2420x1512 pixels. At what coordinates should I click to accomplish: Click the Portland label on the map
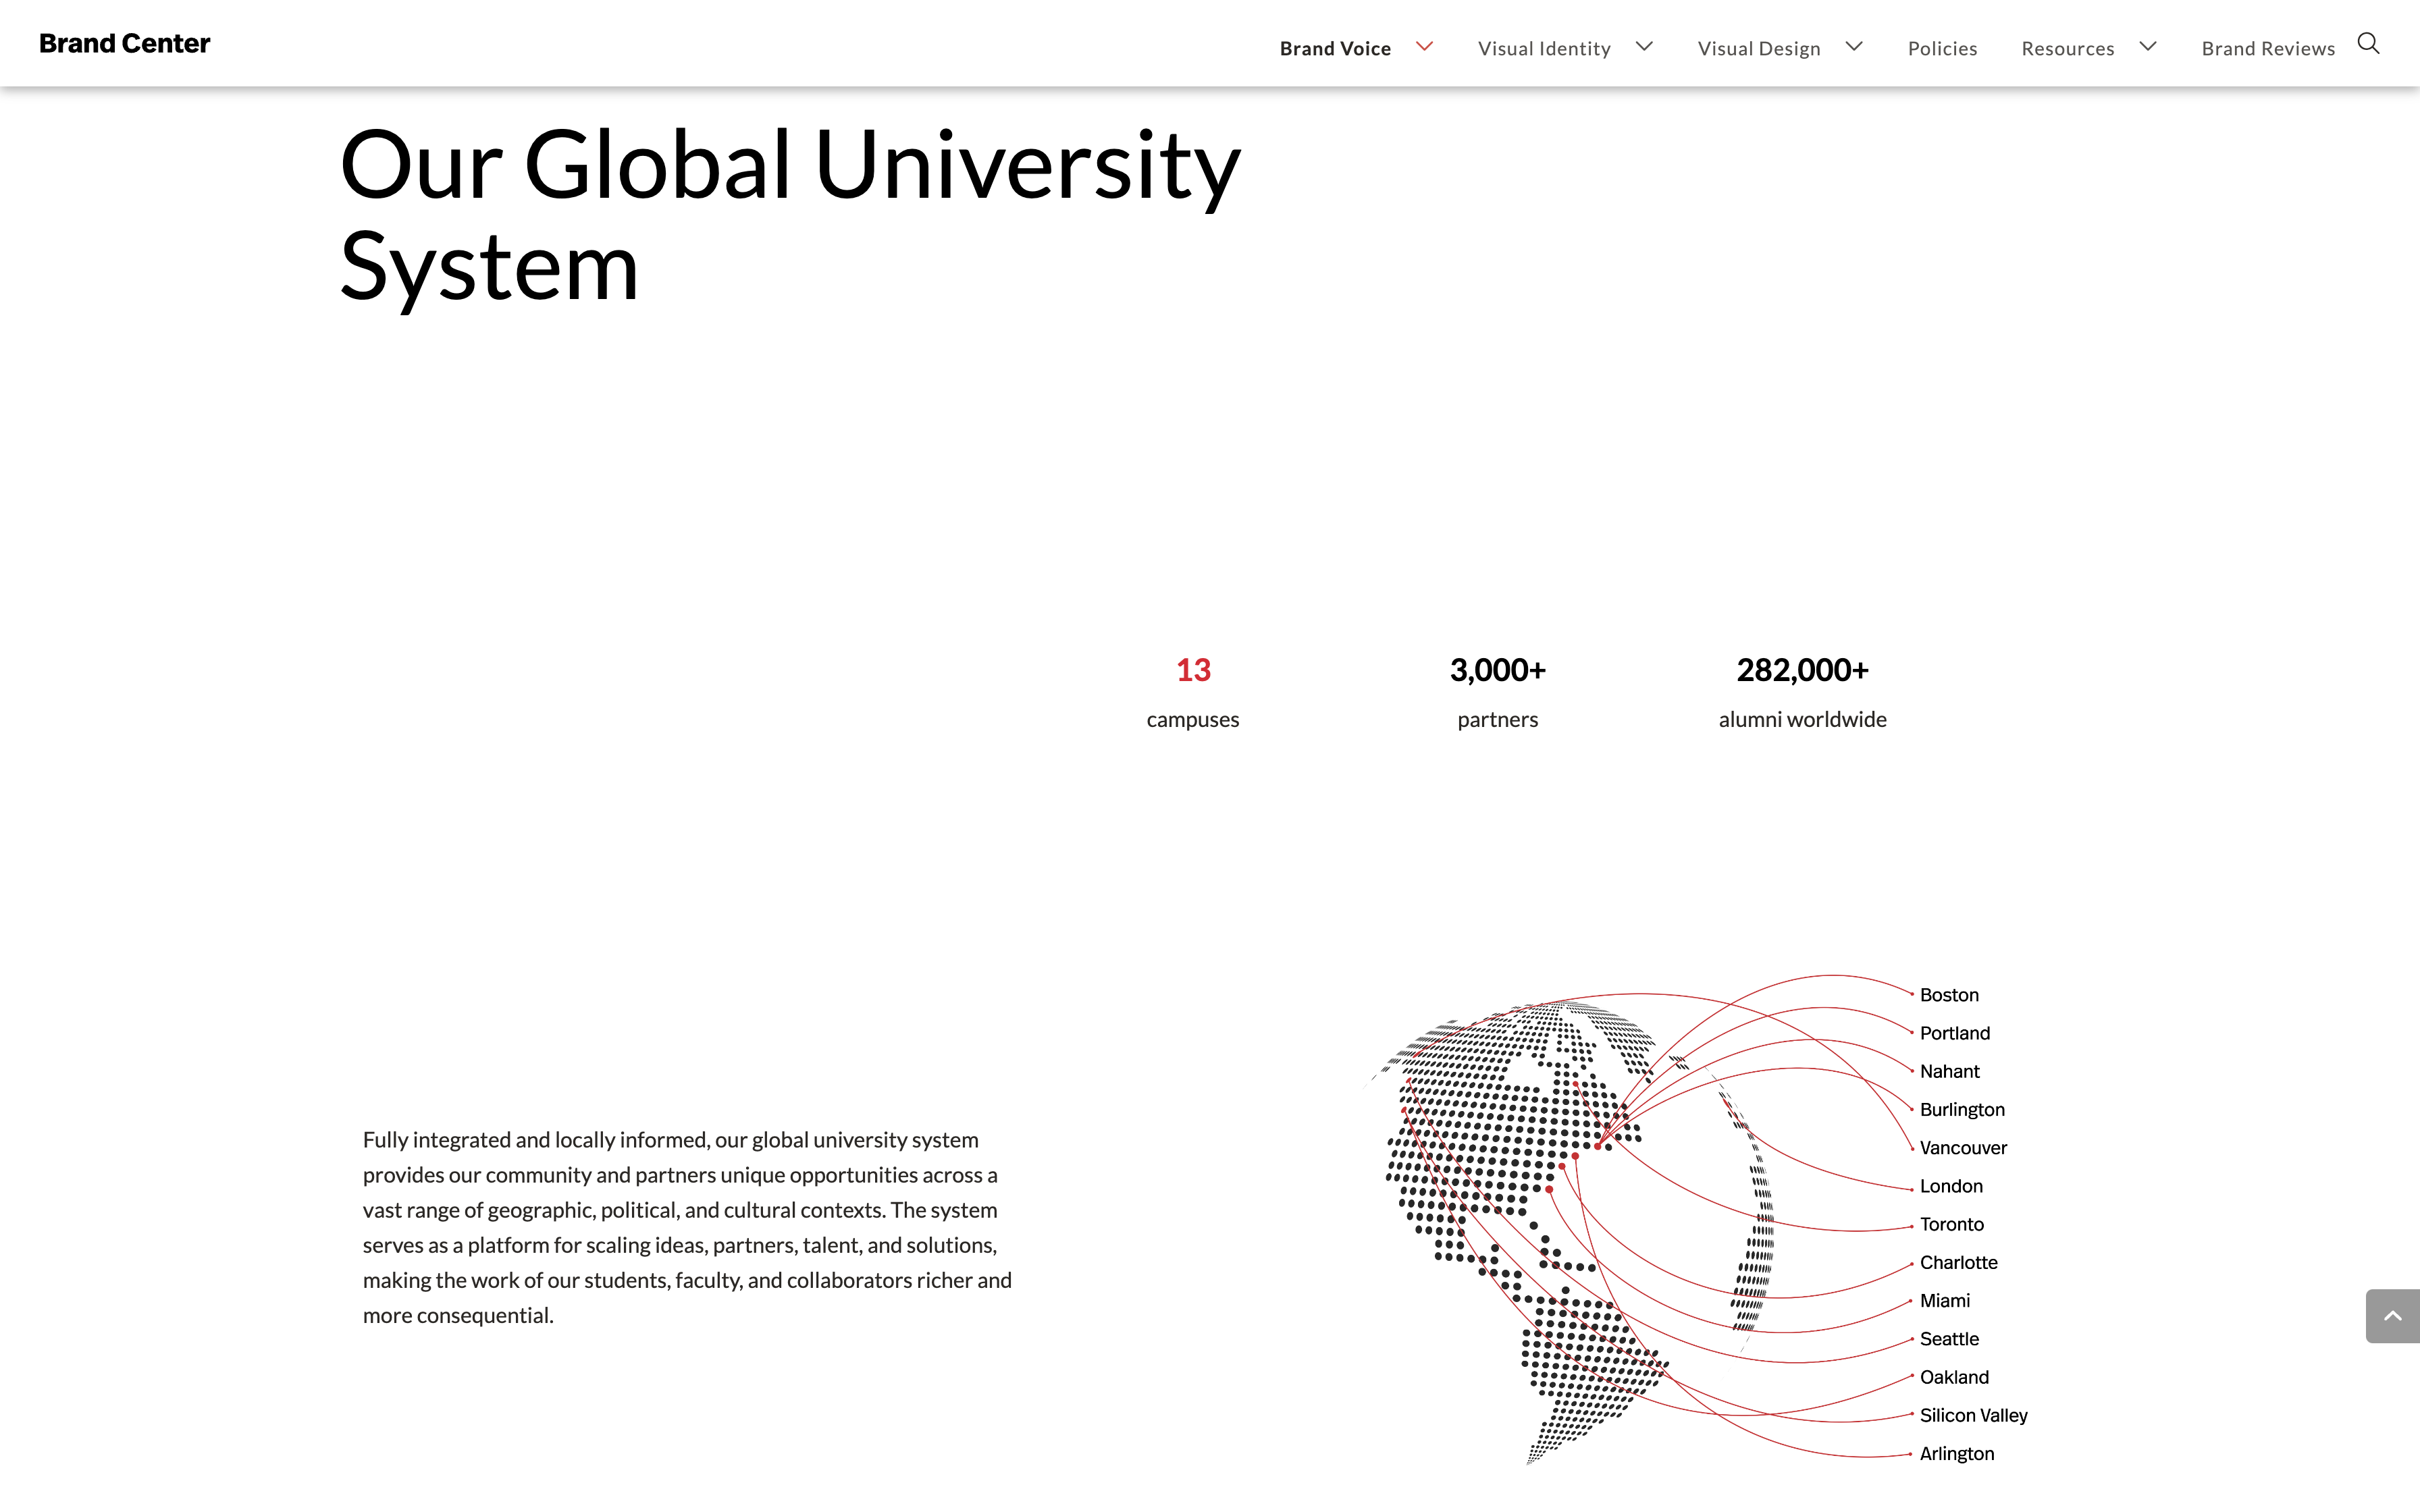tap(1954, 1033)
